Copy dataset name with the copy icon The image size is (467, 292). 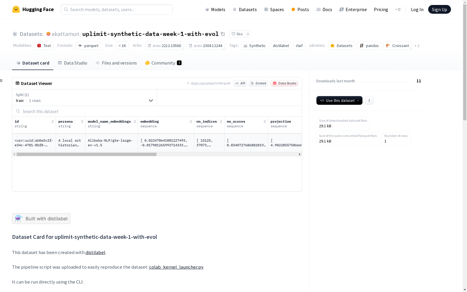[x=223, y=34]
